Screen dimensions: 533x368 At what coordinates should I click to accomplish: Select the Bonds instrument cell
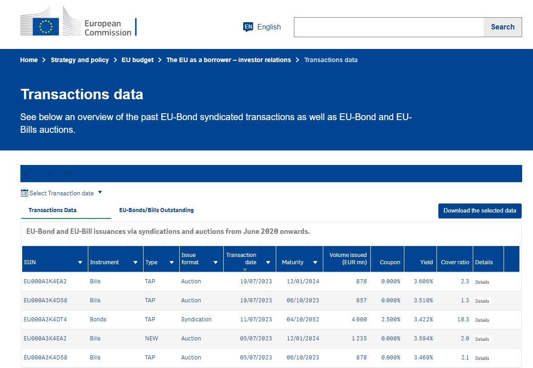[x=98, y=320]
